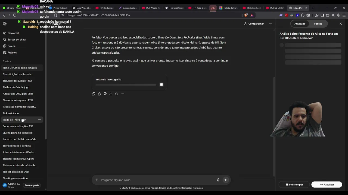
Task: Switch to the Eyes Wide Shut browser tab
Action: (81, 8)
